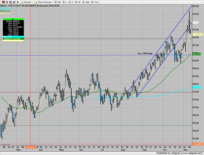Click the second toolbar icon with stacked pages

point(7,2)
